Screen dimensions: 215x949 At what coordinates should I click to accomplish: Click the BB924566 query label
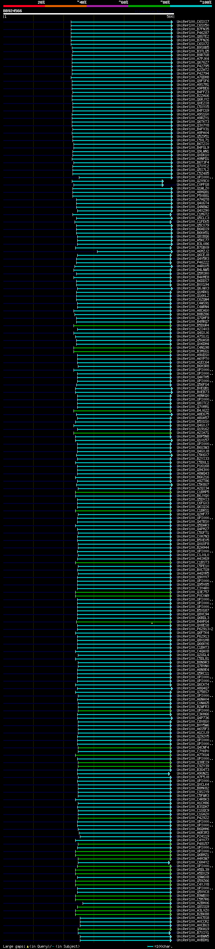(x=12, y=11)
